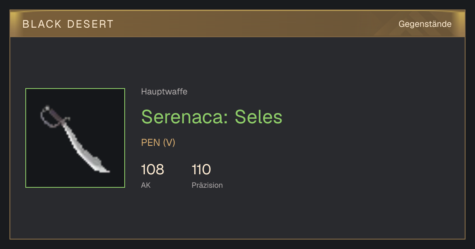Image resolution: width=475 pixels, height=249 pixels.
Task: Select the Serenaca: Seles item name
Action: pyautogui.click(x=212, y=117)
